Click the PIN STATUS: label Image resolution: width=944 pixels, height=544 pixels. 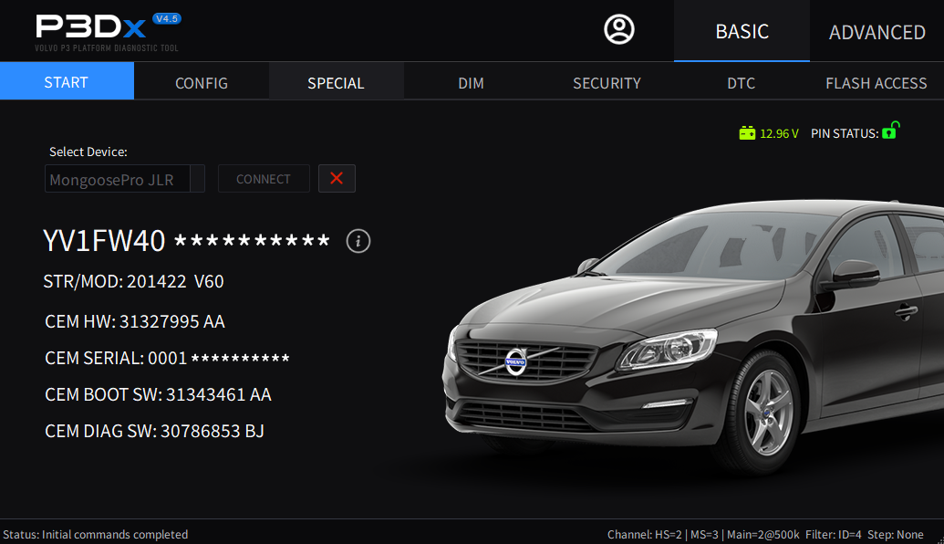(x=844, y=134)
